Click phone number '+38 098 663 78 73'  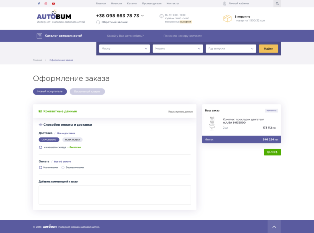point(118,16)
